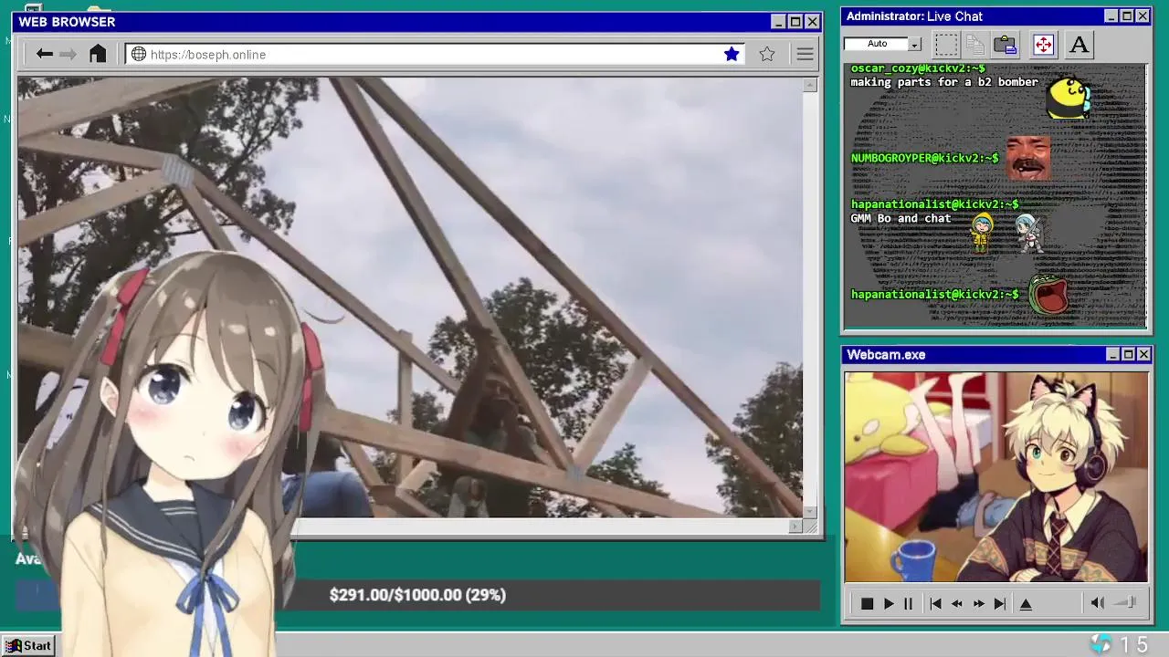The width and height of the screenshot is (1169, 657).
Task: Click the eject button in Webcam.exe
Action: coord(1026,604)
